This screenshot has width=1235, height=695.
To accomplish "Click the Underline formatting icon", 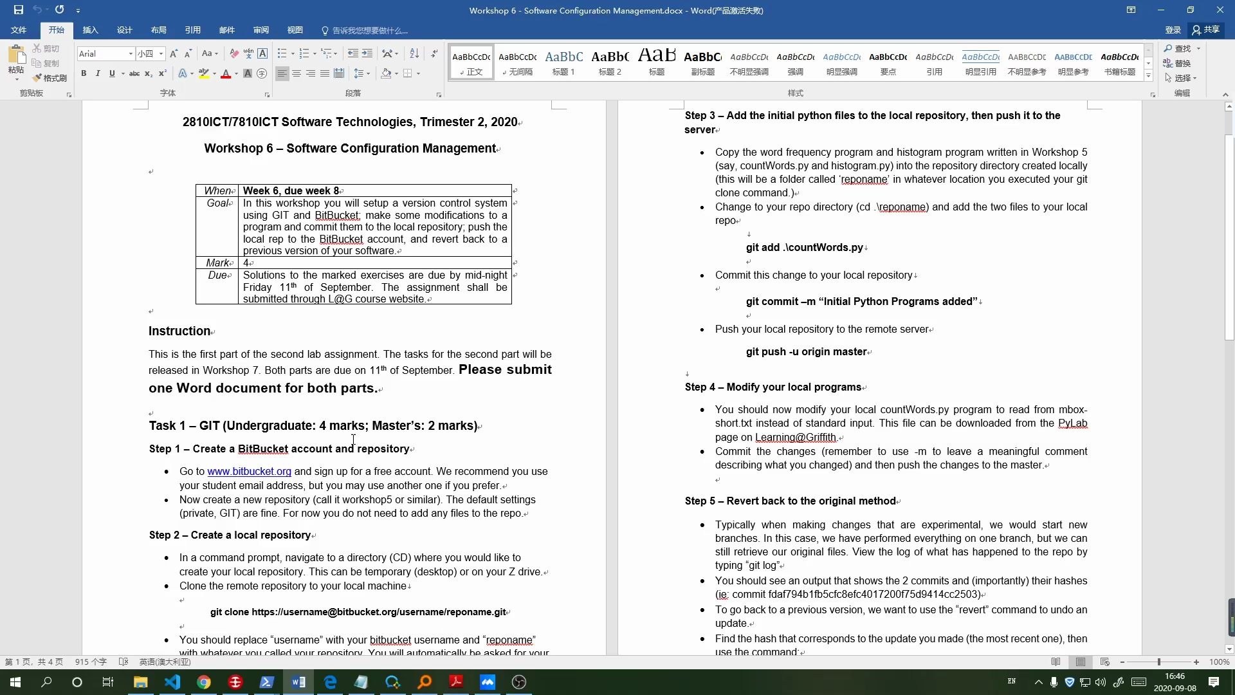I will click(112, 73).
